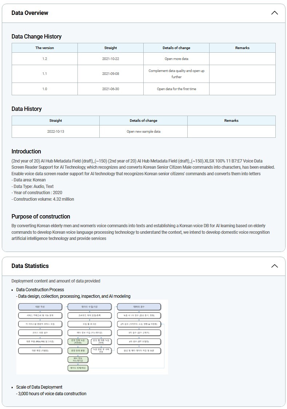Select the 2021-09-08 date cell

(x=111, y=74)
